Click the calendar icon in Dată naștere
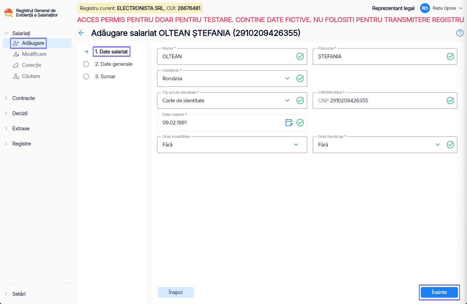 (x=289, y=122)
